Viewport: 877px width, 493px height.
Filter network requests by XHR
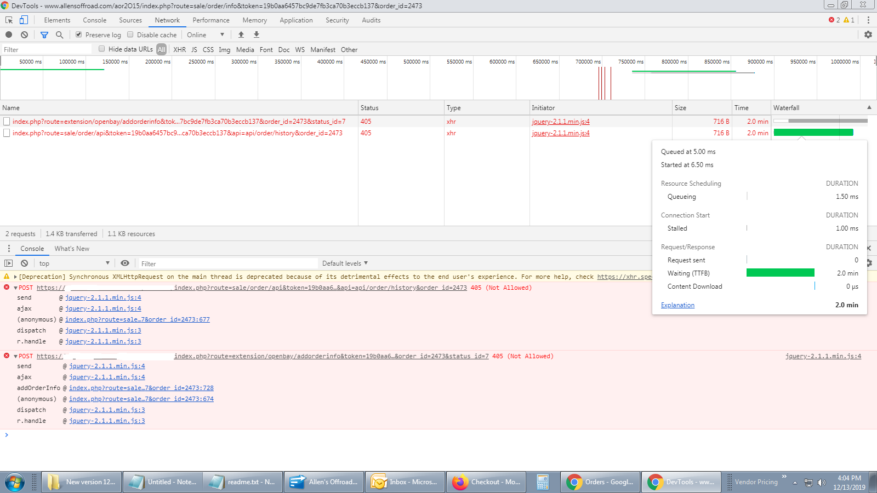click(179, 49)
